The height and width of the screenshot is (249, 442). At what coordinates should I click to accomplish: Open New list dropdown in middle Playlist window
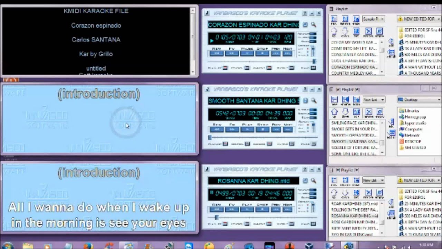coord(373,100)
